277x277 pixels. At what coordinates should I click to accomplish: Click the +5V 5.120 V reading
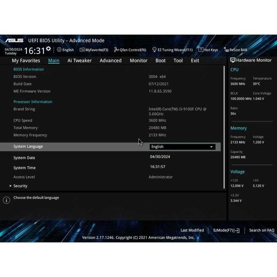point(258,186)
